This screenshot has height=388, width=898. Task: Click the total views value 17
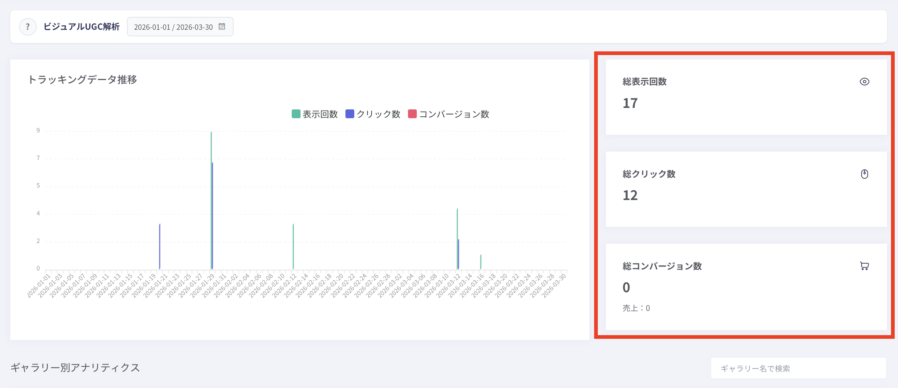(x=630, y=103)
